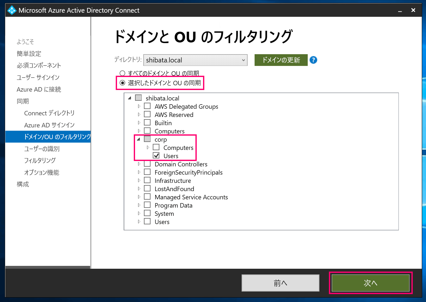This screenshot has height=302, width=426.
Task: Click the Azure AD Connect logo icon
Action: point(12,10)
